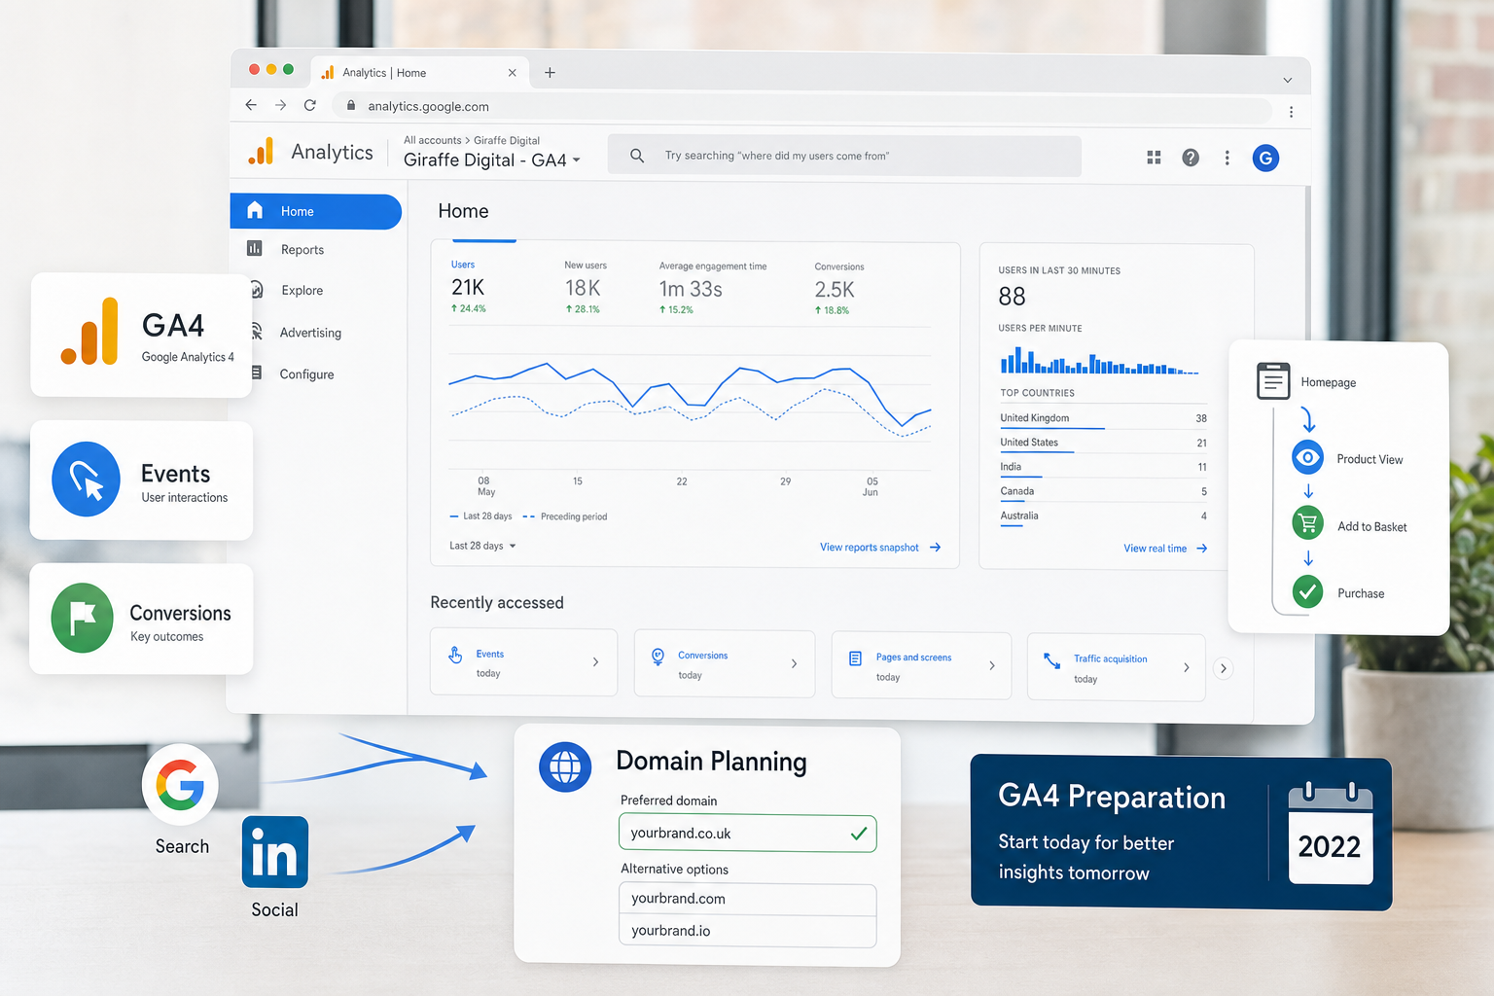Open Analytics more options menu
The image size is (1494, 996).
[1227, 158]
